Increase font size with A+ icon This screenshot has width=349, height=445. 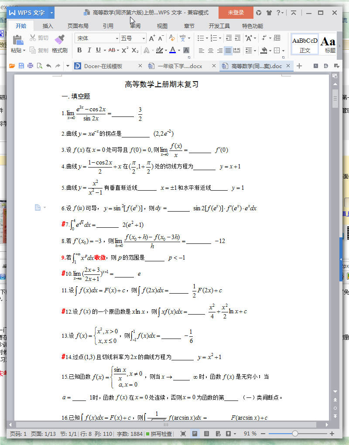tap(152, 38)
